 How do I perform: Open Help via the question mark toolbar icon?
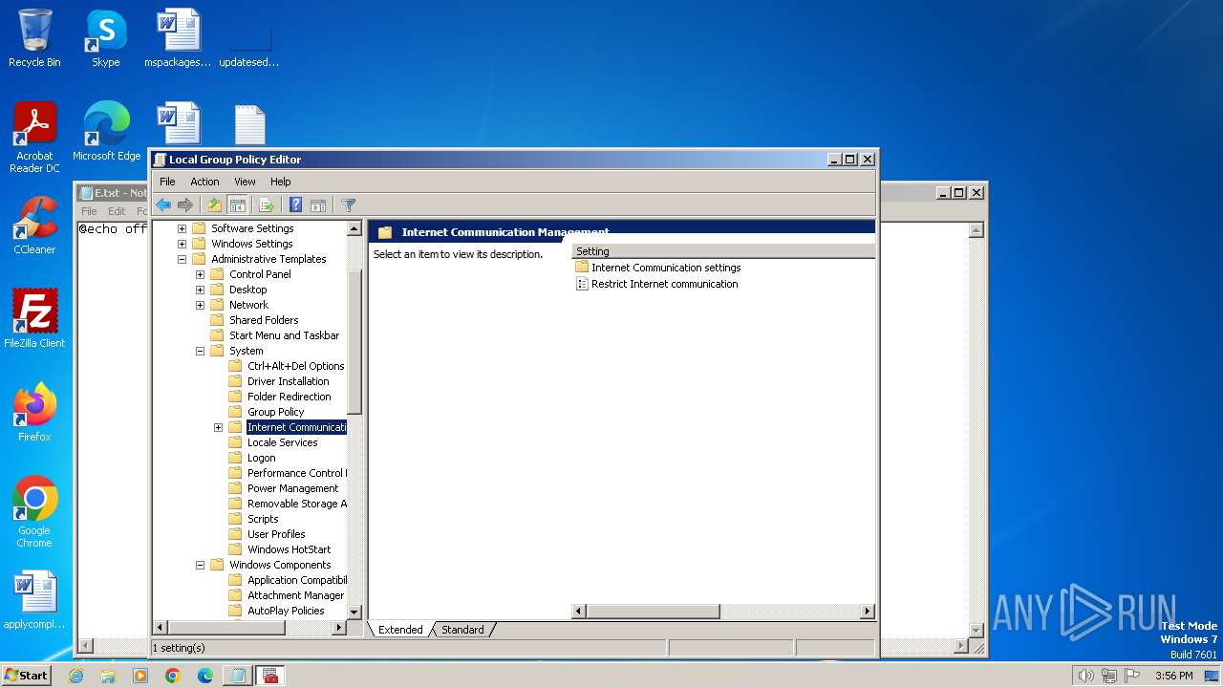[x=295, y=205]
